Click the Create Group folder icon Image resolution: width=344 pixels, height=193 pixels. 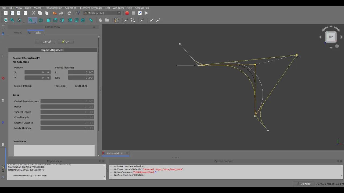tap(107, 20)
